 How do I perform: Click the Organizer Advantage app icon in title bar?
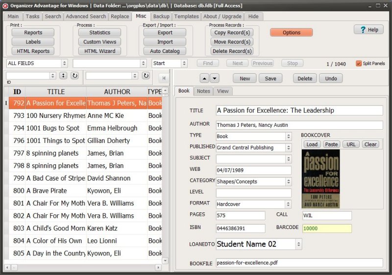5,5
